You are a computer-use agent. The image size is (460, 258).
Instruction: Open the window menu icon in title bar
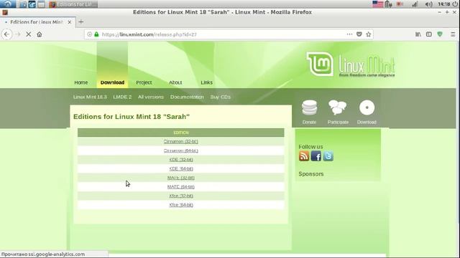5,12
